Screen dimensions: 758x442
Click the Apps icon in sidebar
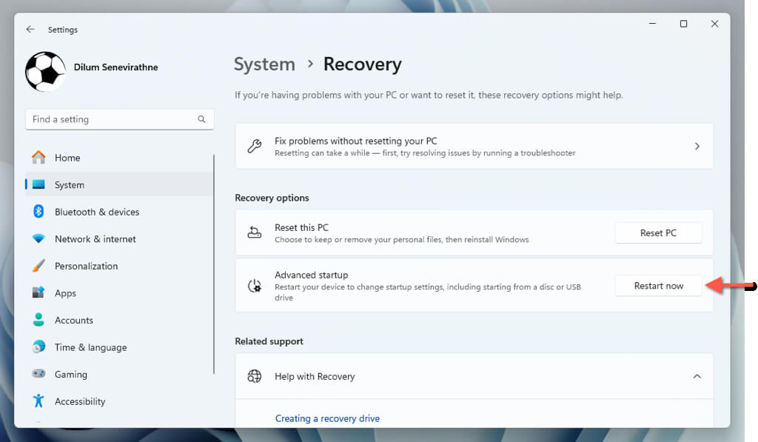[x=38, y=293]
